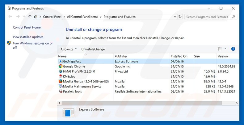Click Programs and Features breadcrumb
Screen dimensions: 244x125
(120, 17)
